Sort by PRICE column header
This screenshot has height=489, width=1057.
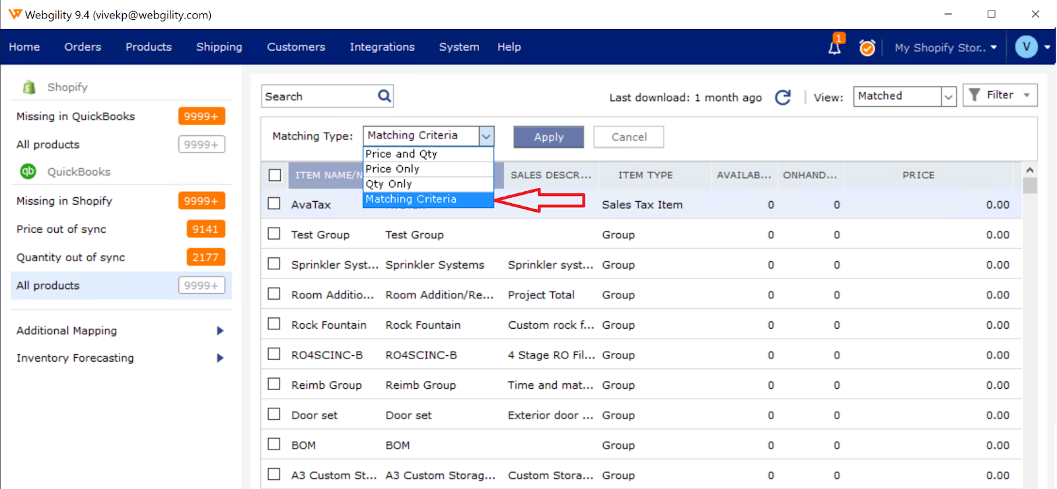[918, 175]
